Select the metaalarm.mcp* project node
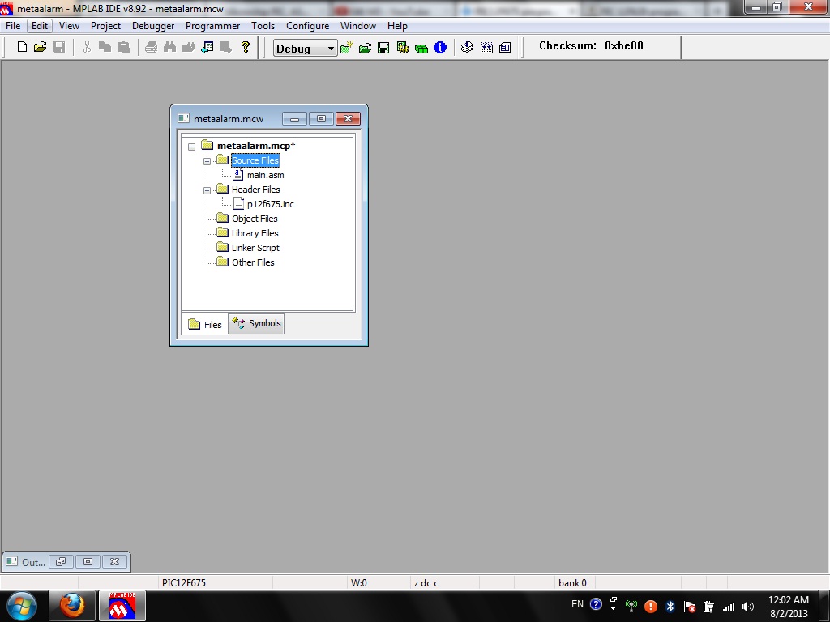 (256, 146)
